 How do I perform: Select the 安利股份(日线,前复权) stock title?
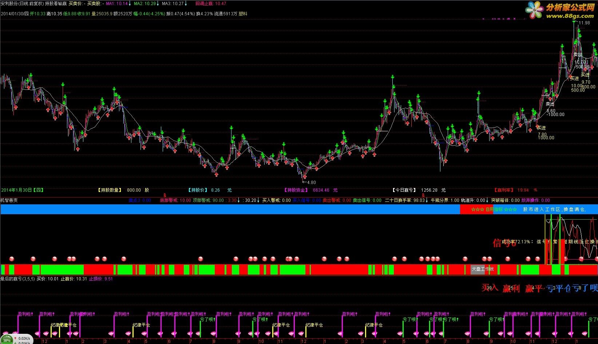coord(22,4)
